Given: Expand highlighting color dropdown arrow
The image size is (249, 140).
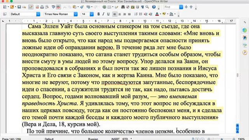Looking at the screenshot, I should [x=168, y=14].
